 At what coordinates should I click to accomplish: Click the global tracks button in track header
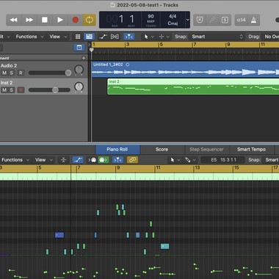tap(79, 48)
